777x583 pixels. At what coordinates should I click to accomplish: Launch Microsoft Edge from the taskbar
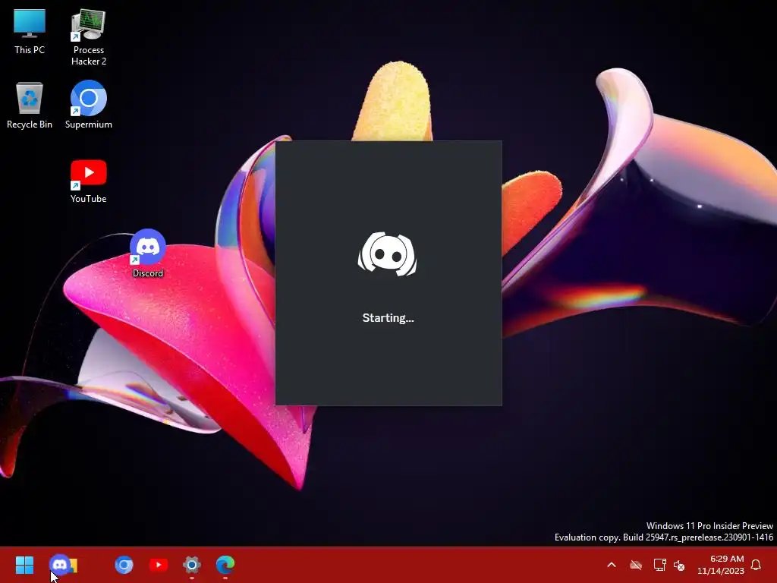pyautogui.click(x=225, y=565)
